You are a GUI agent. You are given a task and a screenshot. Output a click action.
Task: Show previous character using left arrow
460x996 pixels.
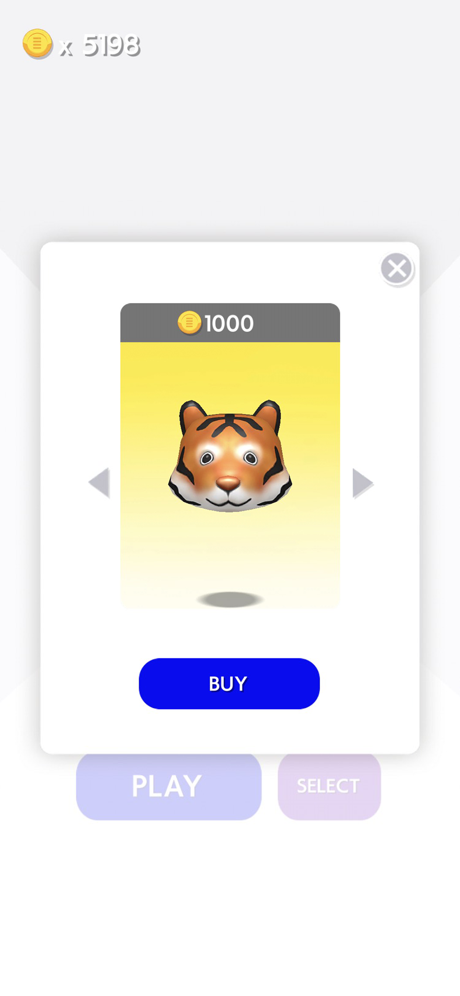coord(99,482)
